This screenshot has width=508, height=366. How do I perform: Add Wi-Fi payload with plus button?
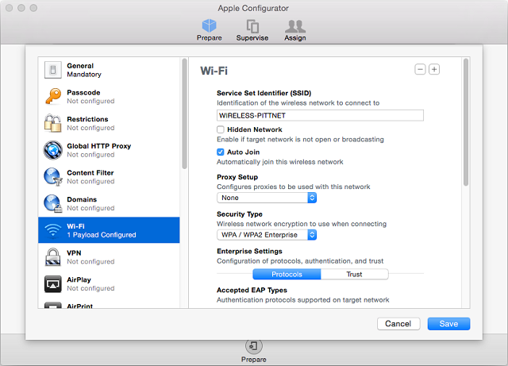click(x=434, y=69)
